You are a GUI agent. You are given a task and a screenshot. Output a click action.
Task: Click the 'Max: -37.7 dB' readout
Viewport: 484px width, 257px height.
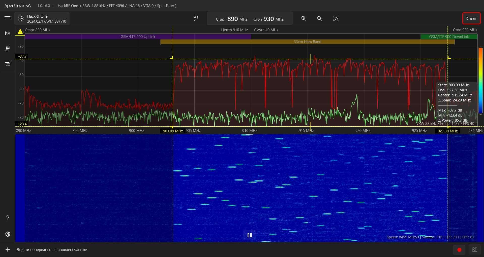pyautogui.click(x=450, y=110)
